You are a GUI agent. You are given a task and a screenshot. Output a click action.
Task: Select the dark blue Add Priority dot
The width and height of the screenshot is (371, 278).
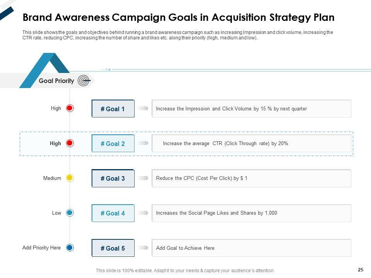pyautogui.click(x=70, y=247)
